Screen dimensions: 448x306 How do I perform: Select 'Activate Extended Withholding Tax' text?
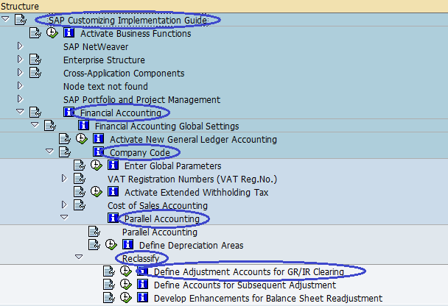pos(196,192)
